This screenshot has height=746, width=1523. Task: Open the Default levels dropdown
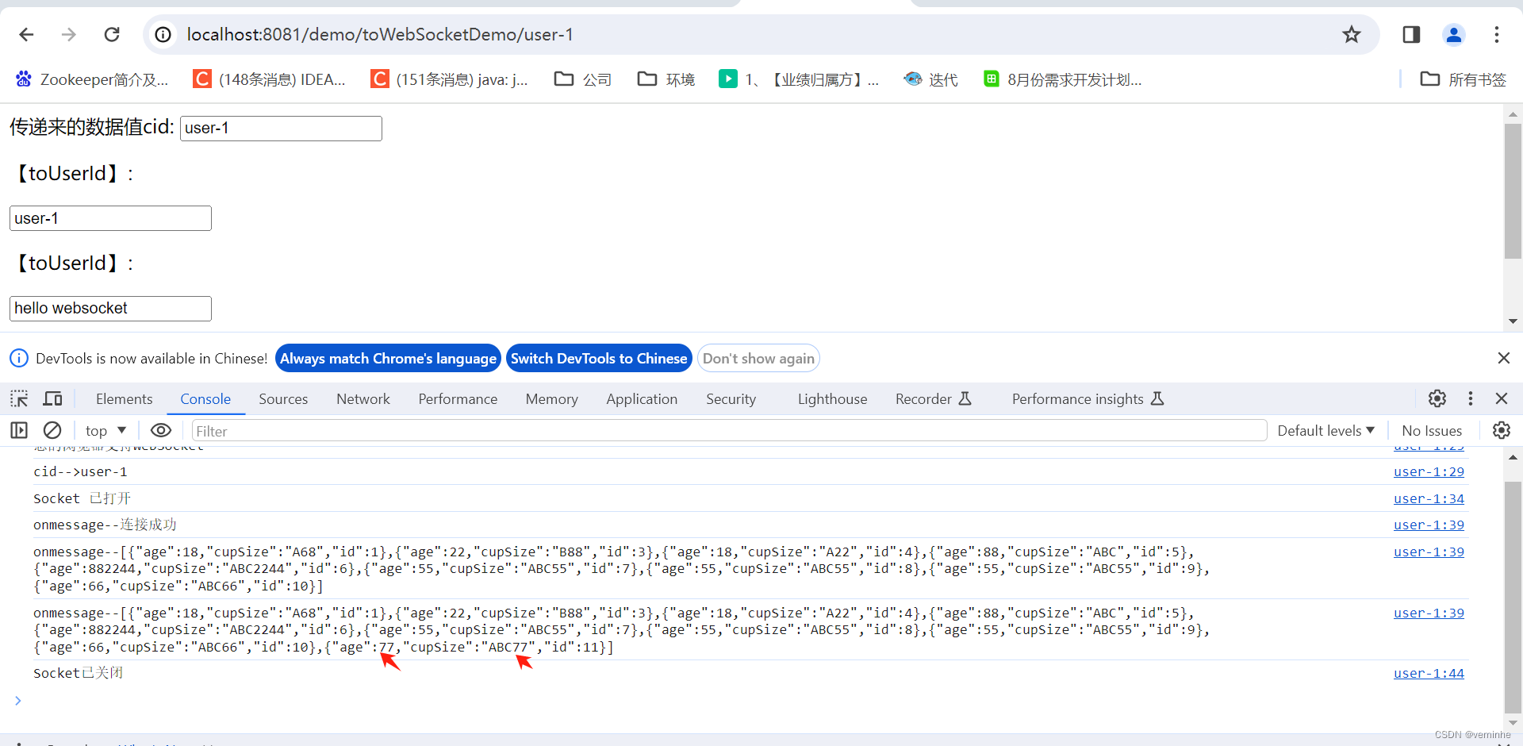click(x=1325, y=430)
